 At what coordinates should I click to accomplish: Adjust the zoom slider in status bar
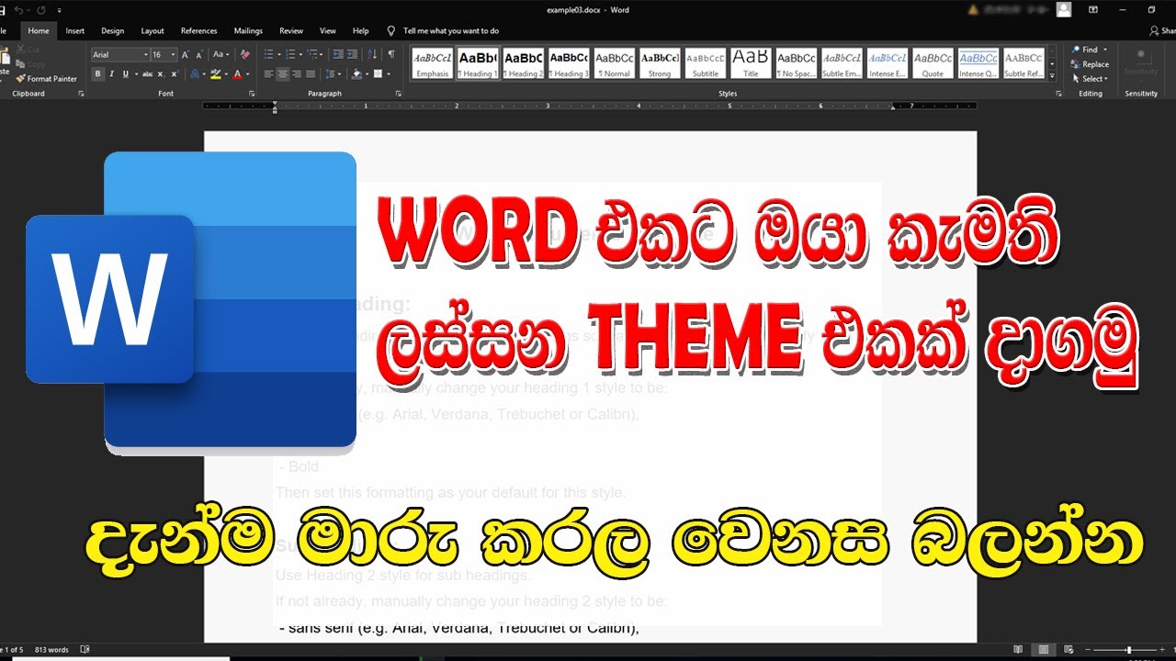coord(1129,650)
